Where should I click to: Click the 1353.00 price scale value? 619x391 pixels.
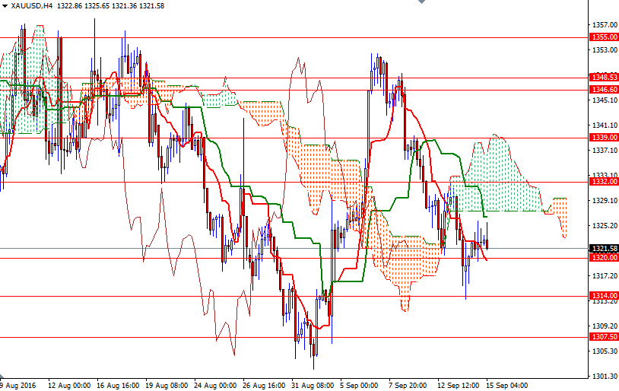tap(605, 49)
